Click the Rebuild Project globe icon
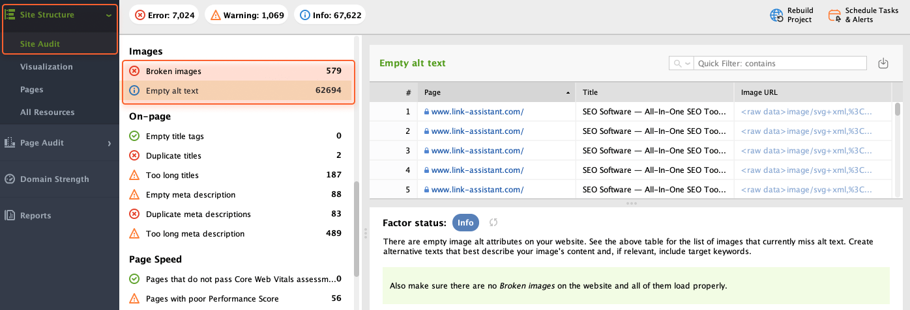 pyautogui.click(x=776, y=15)
